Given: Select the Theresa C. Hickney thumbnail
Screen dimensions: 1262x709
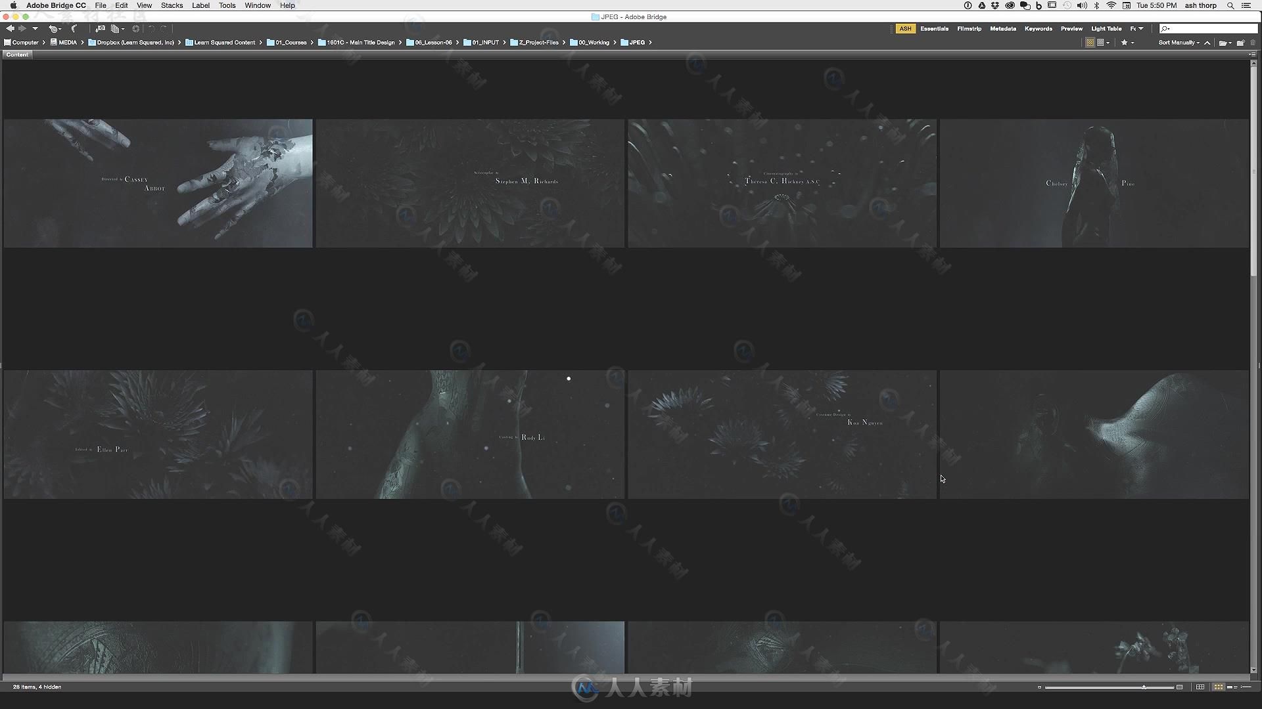Looking at the screenshot, I should [782, 183].
